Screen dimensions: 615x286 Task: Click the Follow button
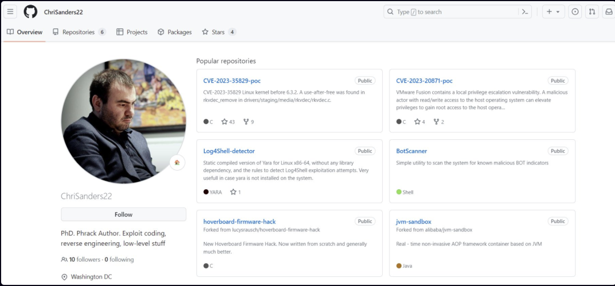pos(124,214)
